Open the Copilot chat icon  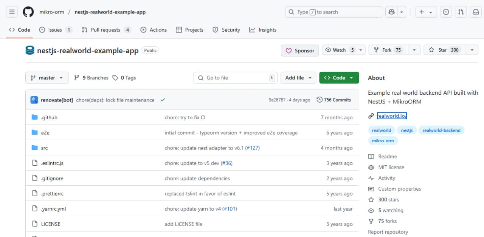(391, 12)
